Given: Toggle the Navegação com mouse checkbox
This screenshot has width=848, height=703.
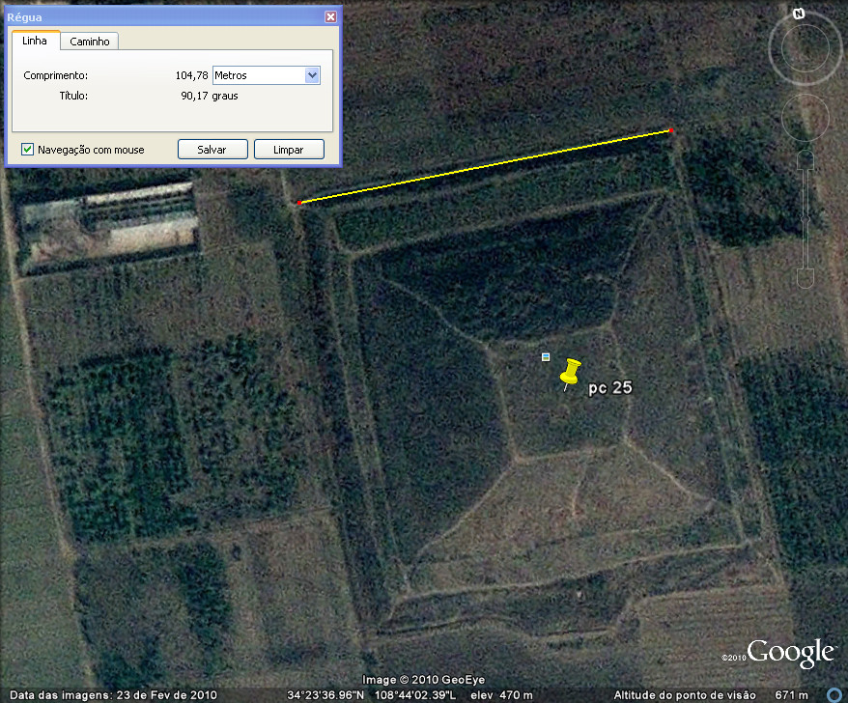Looking at the screenshot, I should click(28, 150).
